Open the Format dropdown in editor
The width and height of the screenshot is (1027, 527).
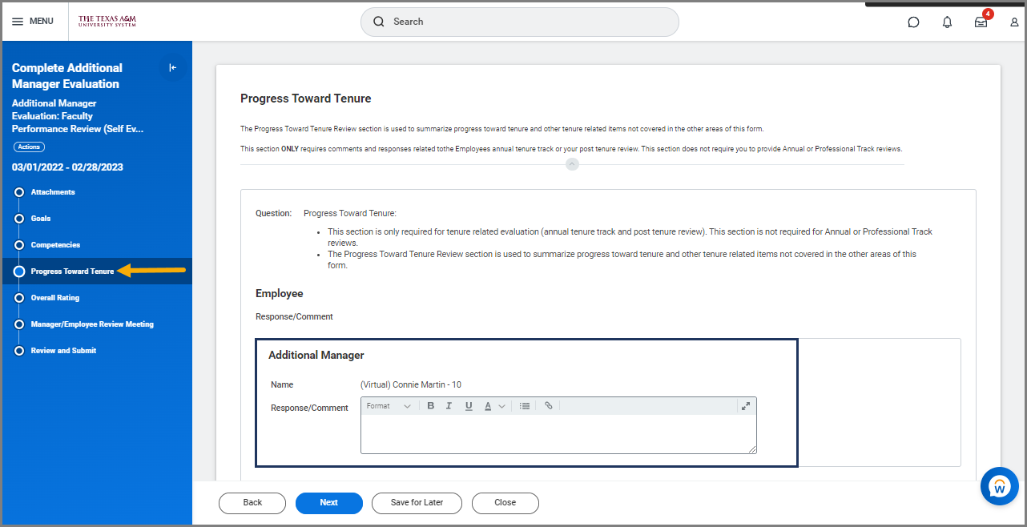click(x=389, y=406)
